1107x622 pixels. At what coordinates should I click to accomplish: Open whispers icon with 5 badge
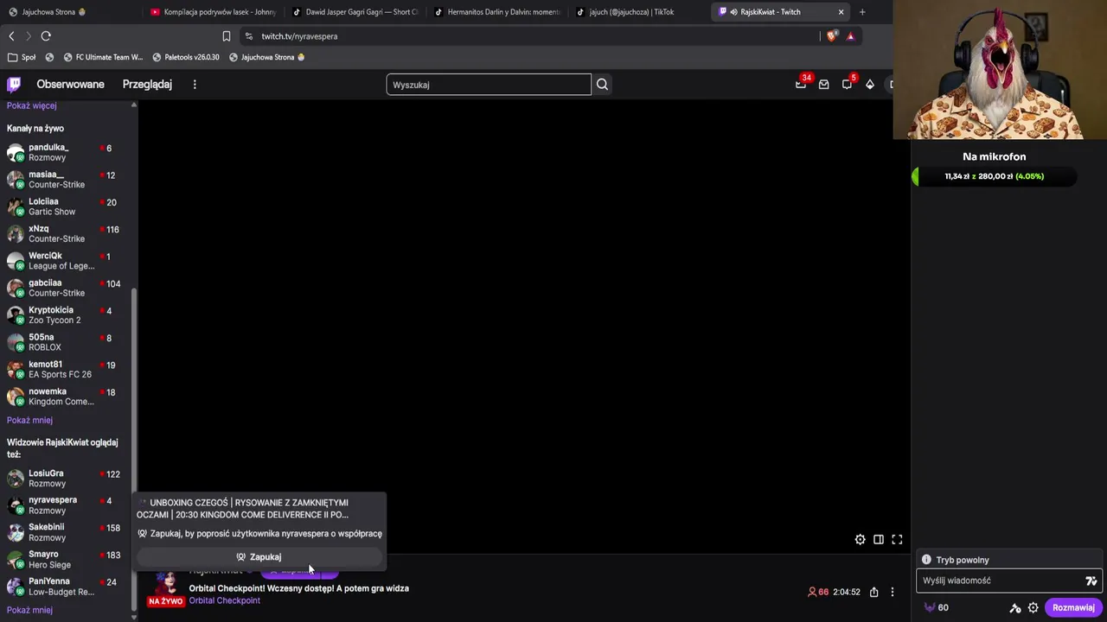847,84
